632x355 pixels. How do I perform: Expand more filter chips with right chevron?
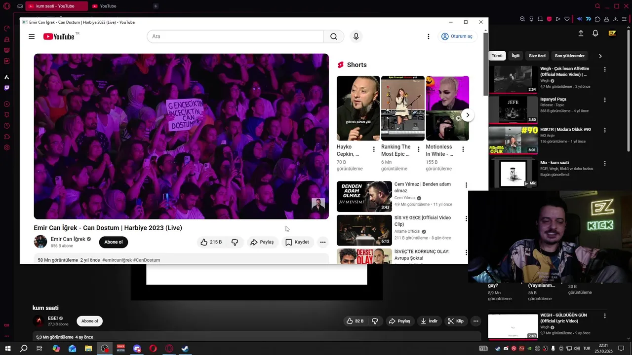[600, 56]
